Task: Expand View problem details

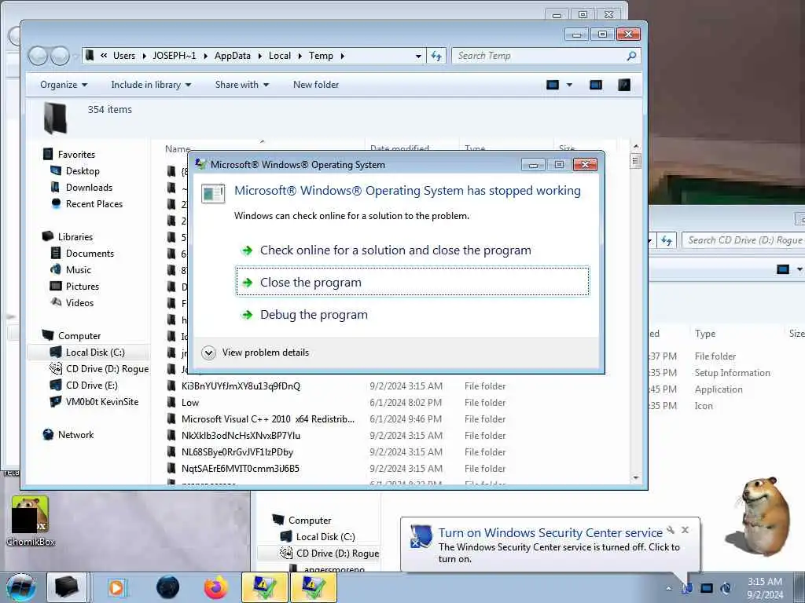Action: pyautogui.click(x=255, y=353)
